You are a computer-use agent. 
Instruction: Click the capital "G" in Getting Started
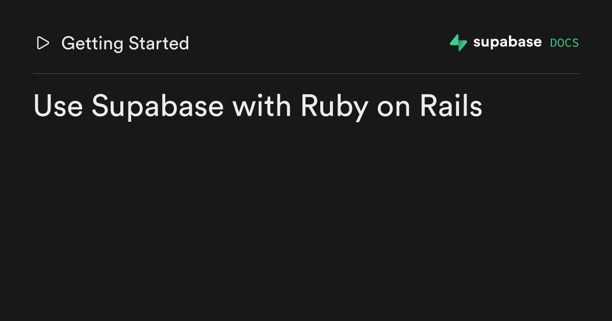(x=68, y=43)
